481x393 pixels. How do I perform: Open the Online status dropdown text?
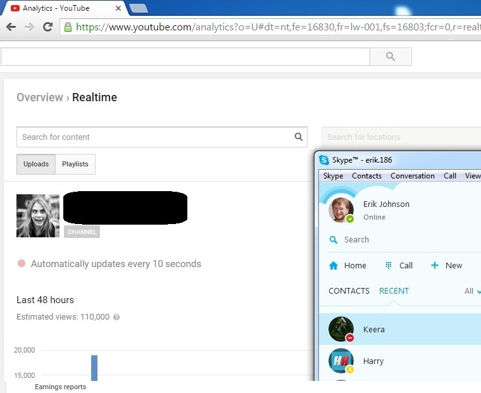tap(374, 217)
